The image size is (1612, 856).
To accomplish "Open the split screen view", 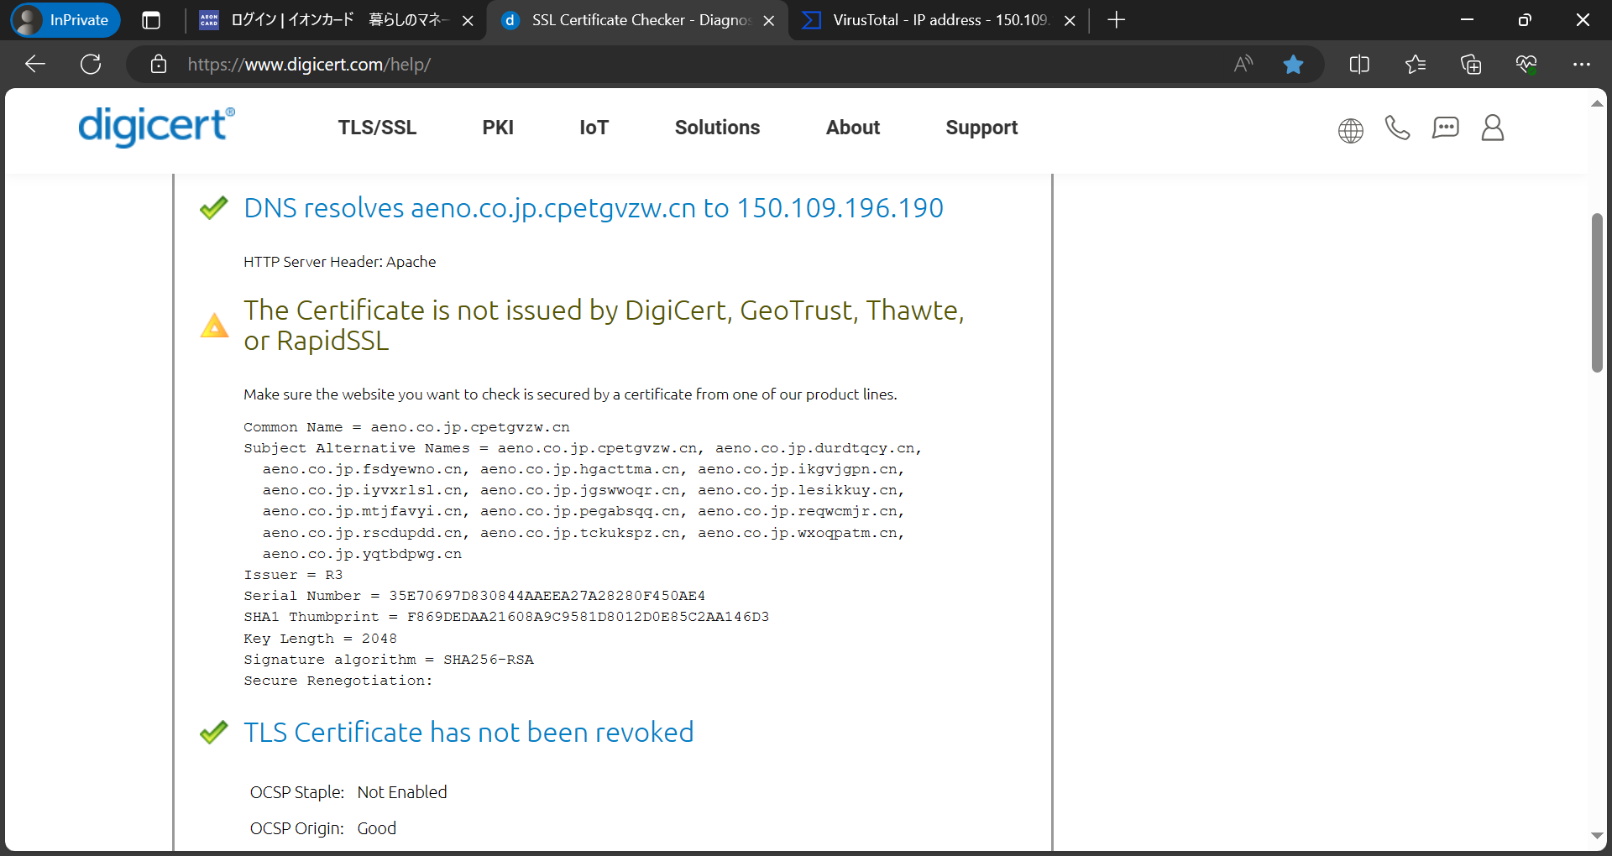I will tap(1359, 65).
